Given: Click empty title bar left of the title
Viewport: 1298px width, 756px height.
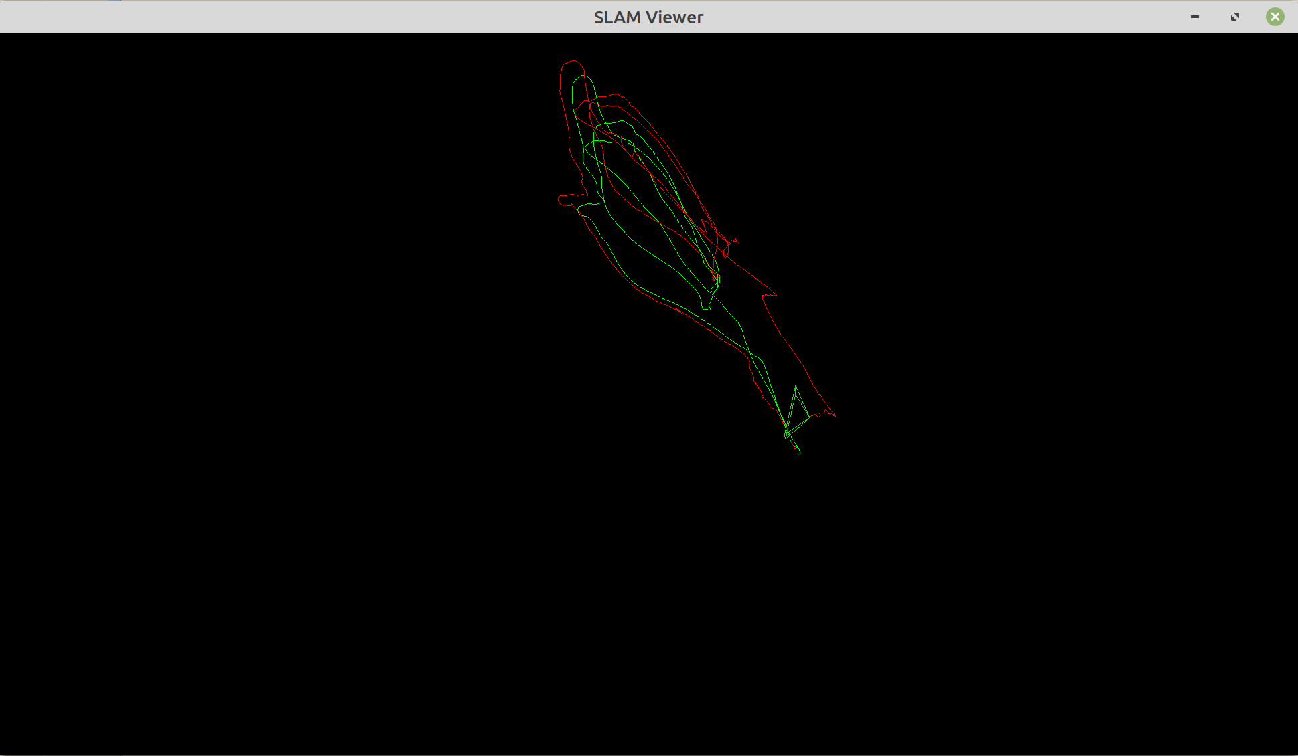Looking at the screenshot, I should (x=268, y=17).
